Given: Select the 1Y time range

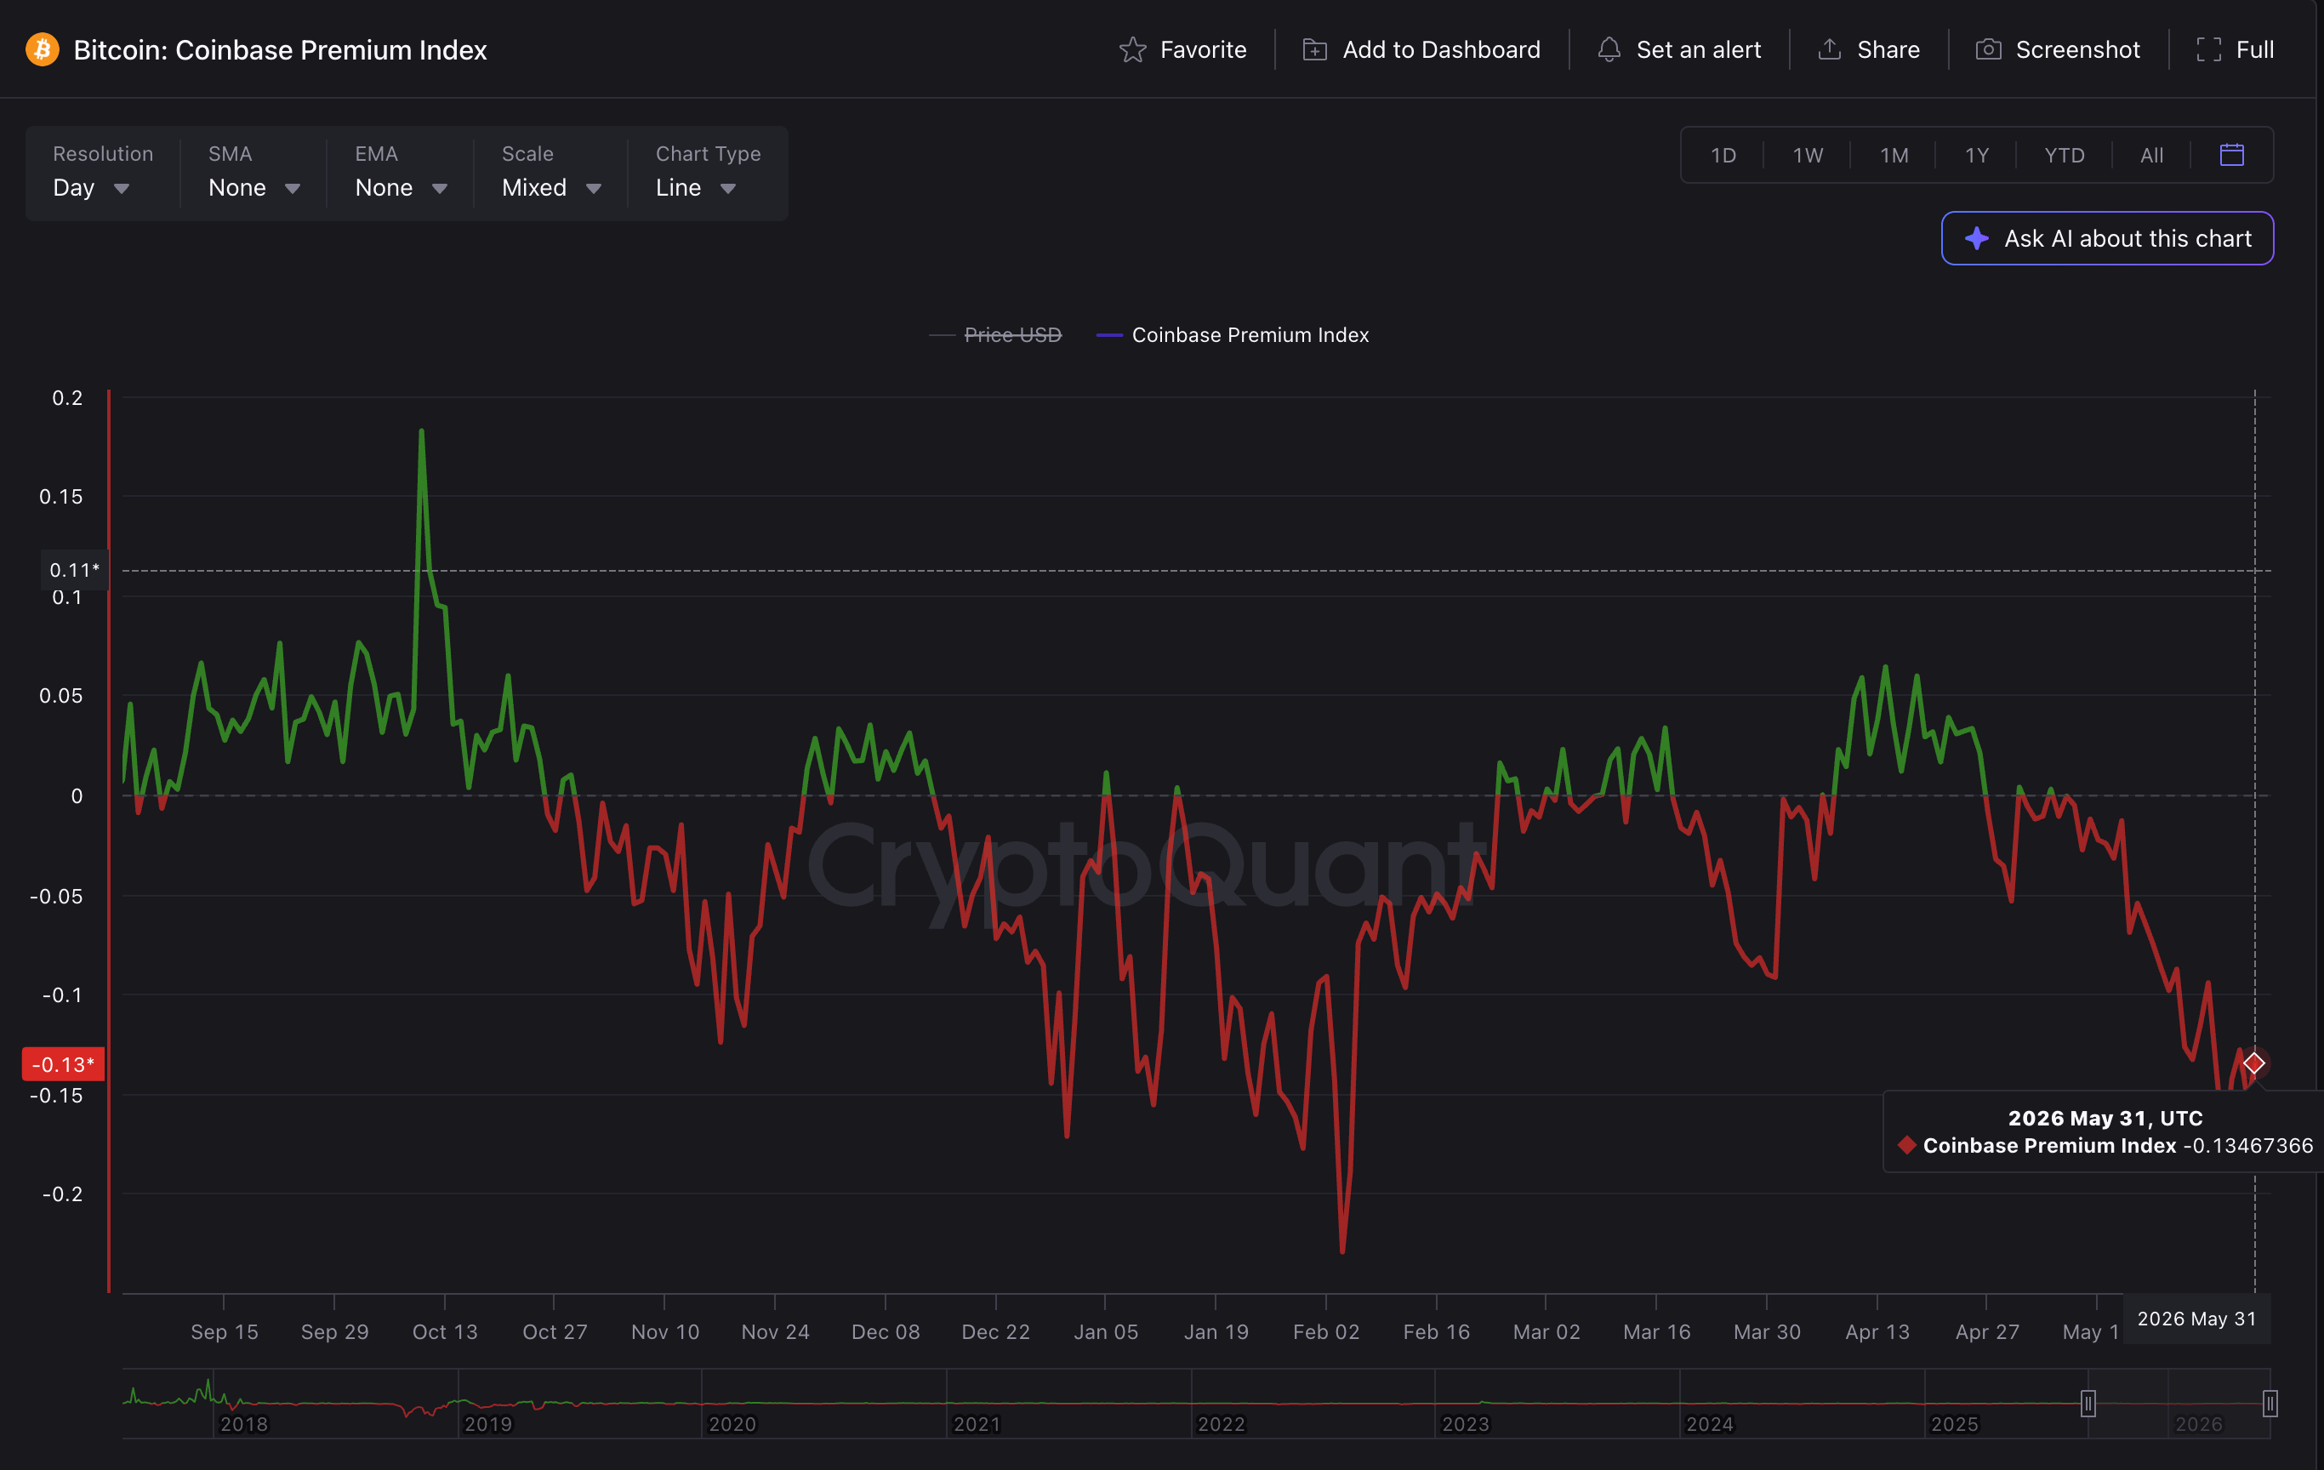Looking at the screenshot, I should [1977, 156].
